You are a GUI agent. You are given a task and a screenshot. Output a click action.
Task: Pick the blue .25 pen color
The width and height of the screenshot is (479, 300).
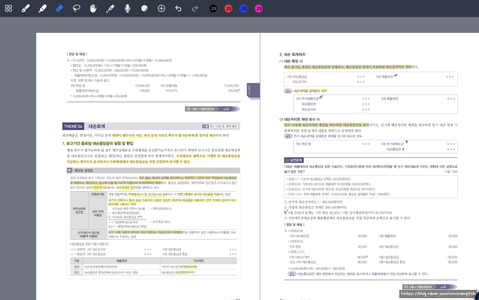click(x=244, y=8)
